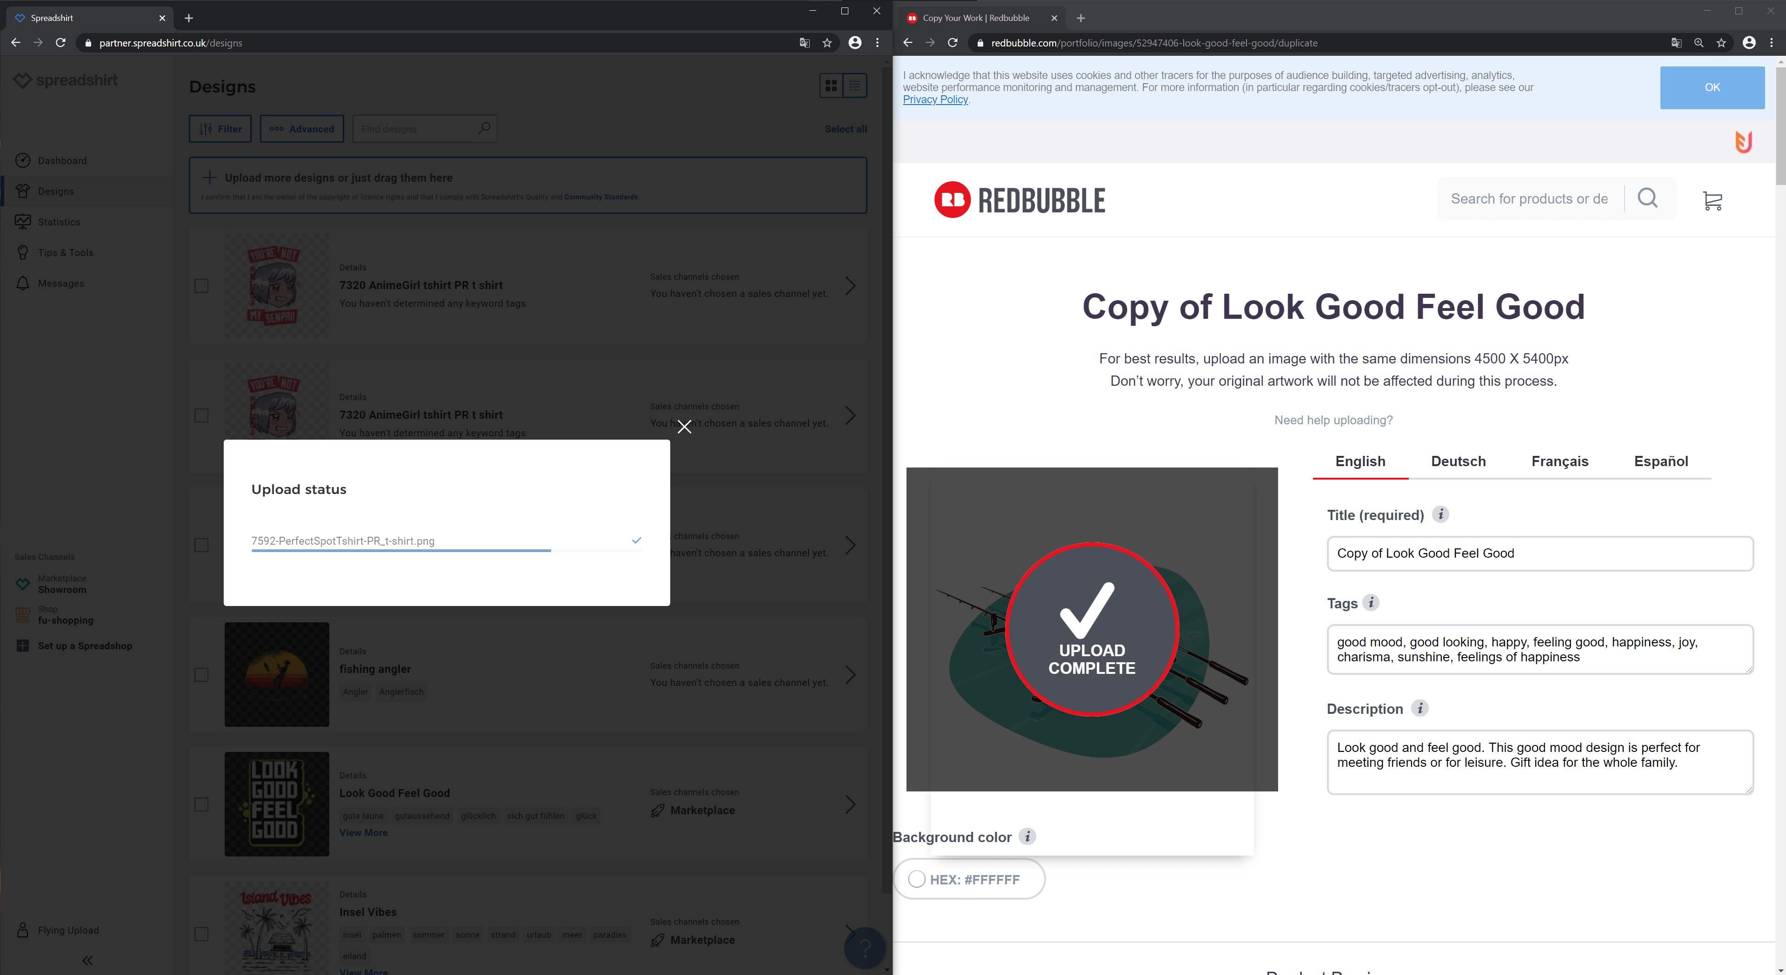Reload the Spreadshirt browser page
Image resolution: width=1786 pixels, height=975 pixels.
[x=60, y=42]
